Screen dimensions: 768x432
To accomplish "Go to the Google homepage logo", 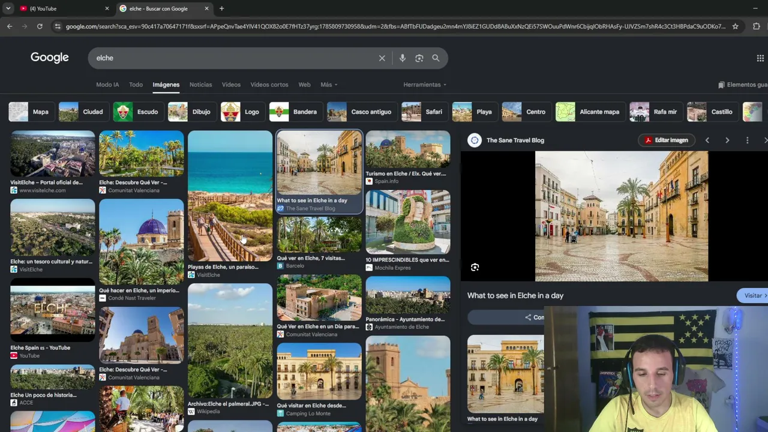I will tap(50, 58).
